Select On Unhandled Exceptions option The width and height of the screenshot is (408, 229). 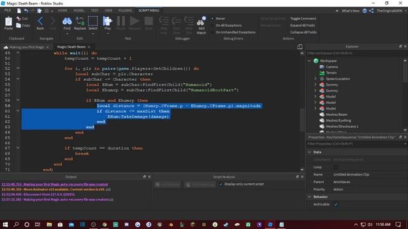pos(212,32)
